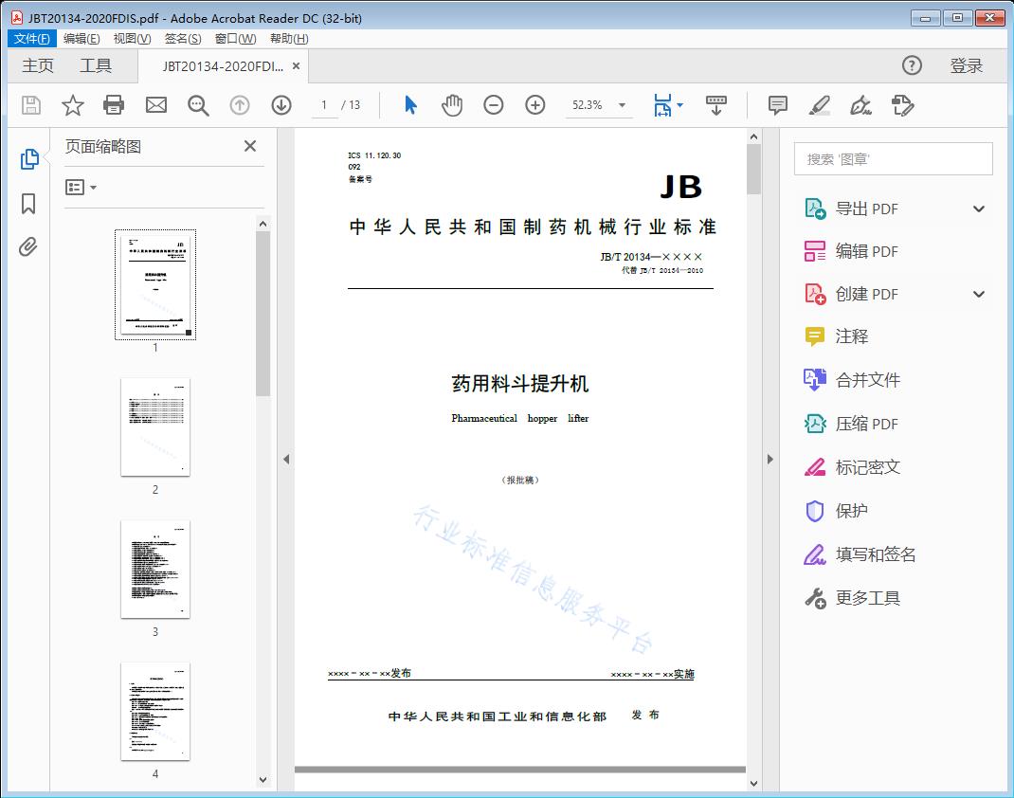Select the hand pan tool
This screenshot has height=798, width=1014.
tap(452, 105)
